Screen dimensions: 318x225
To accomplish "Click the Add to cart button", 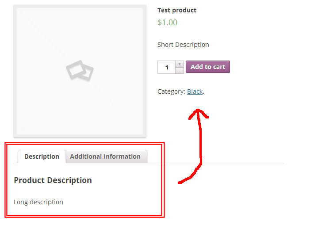I will [x=208, y=67].
